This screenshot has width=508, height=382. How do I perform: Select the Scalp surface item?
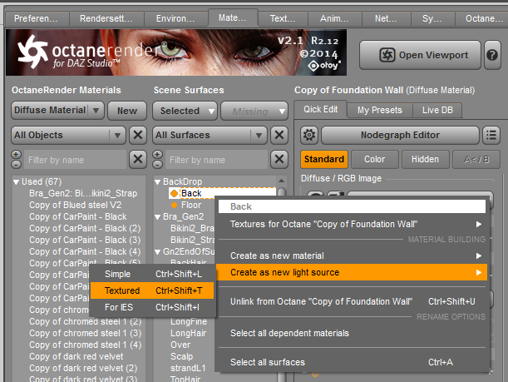click(181, 356)
